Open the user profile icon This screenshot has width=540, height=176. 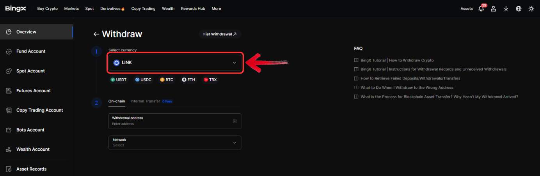pos(494,9)
